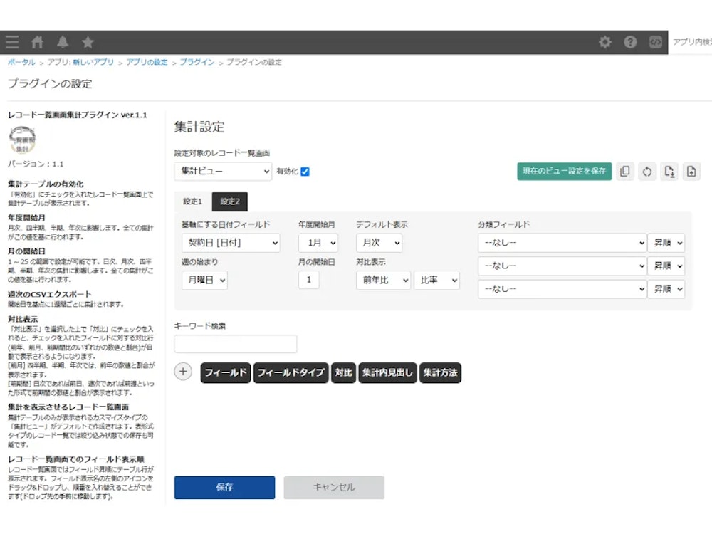Screen dimensions: 712x534
Task: Click the バージョン: 1.1 text
Action: coord(36,164)
